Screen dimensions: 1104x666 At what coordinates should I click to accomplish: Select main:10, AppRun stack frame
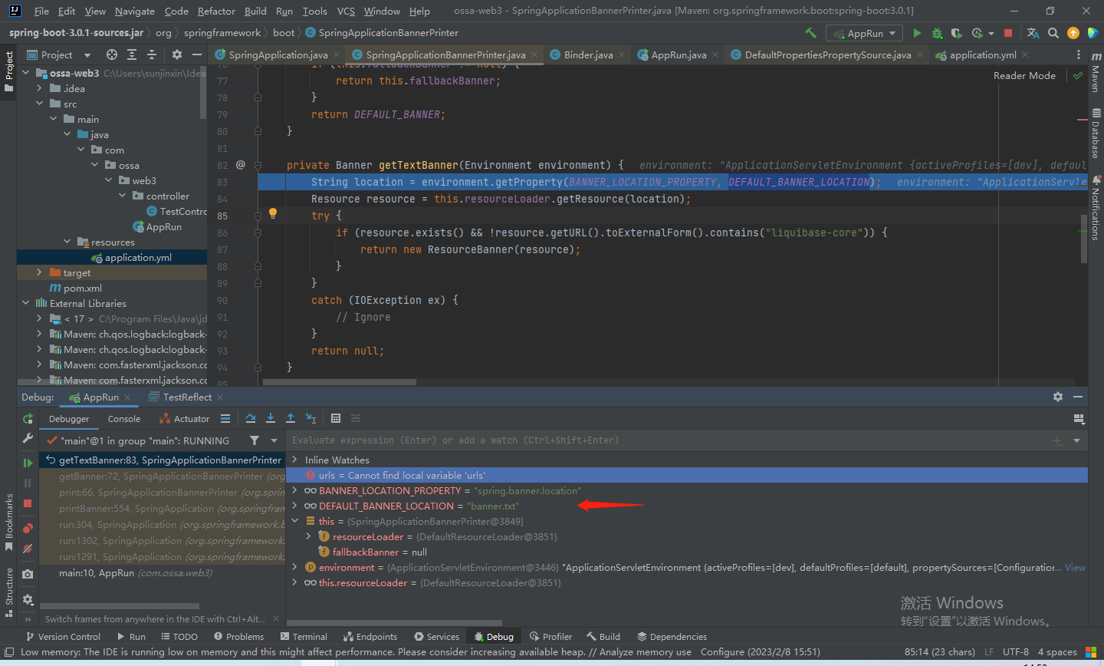(136, 572)
